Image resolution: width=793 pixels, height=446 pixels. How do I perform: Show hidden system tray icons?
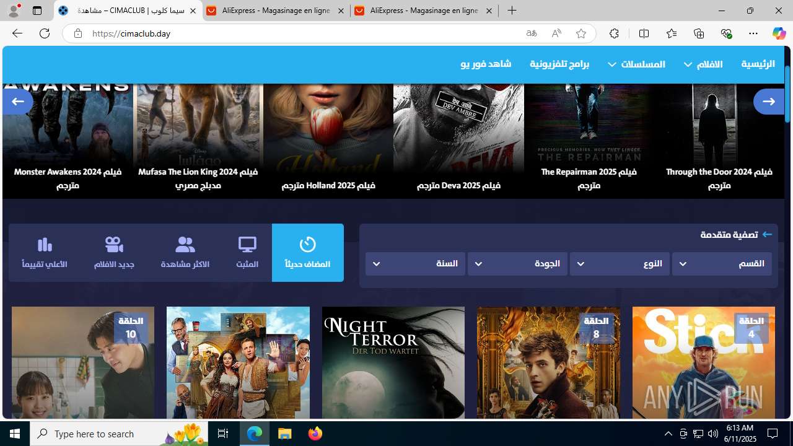tap(668, 434)
